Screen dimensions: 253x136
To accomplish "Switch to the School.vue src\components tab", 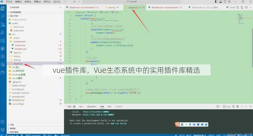I will [x=82, y=7].
